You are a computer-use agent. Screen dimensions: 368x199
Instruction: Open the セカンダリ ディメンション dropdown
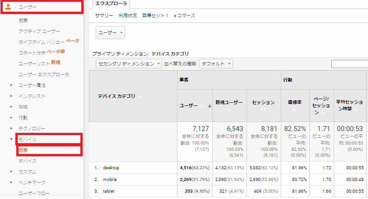(x=129, y=64)
